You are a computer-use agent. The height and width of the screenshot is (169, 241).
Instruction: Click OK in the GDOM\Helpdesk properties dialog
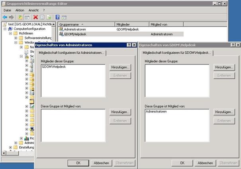tap(182, 163)
